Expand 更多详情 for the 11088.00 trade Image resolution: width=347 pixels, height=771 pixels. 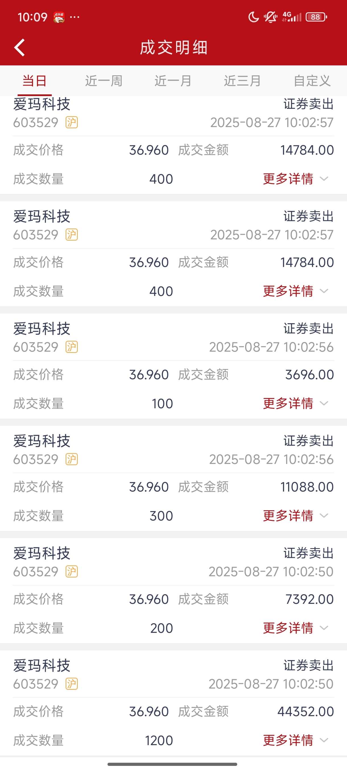296,515
